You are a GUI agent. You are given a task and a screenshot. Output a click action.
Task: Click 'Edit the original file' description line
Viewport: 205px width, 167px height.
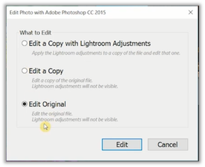pos(52,114)
